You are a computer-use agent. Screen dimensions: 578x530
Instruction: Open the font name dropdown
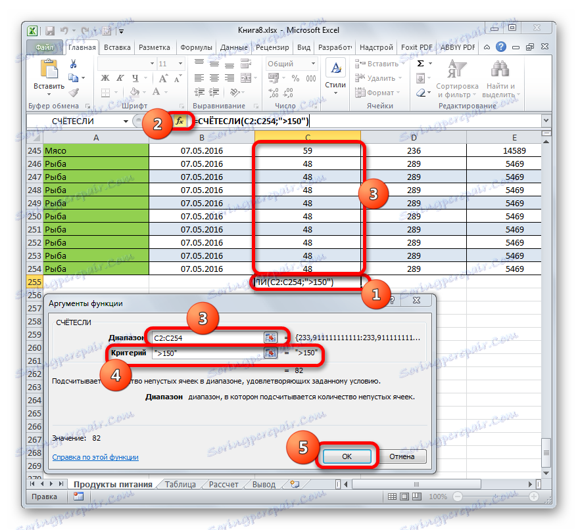[152, 64]
